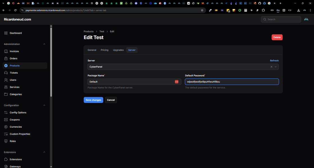Open the Chrome three-dot menu

[310, 10]
